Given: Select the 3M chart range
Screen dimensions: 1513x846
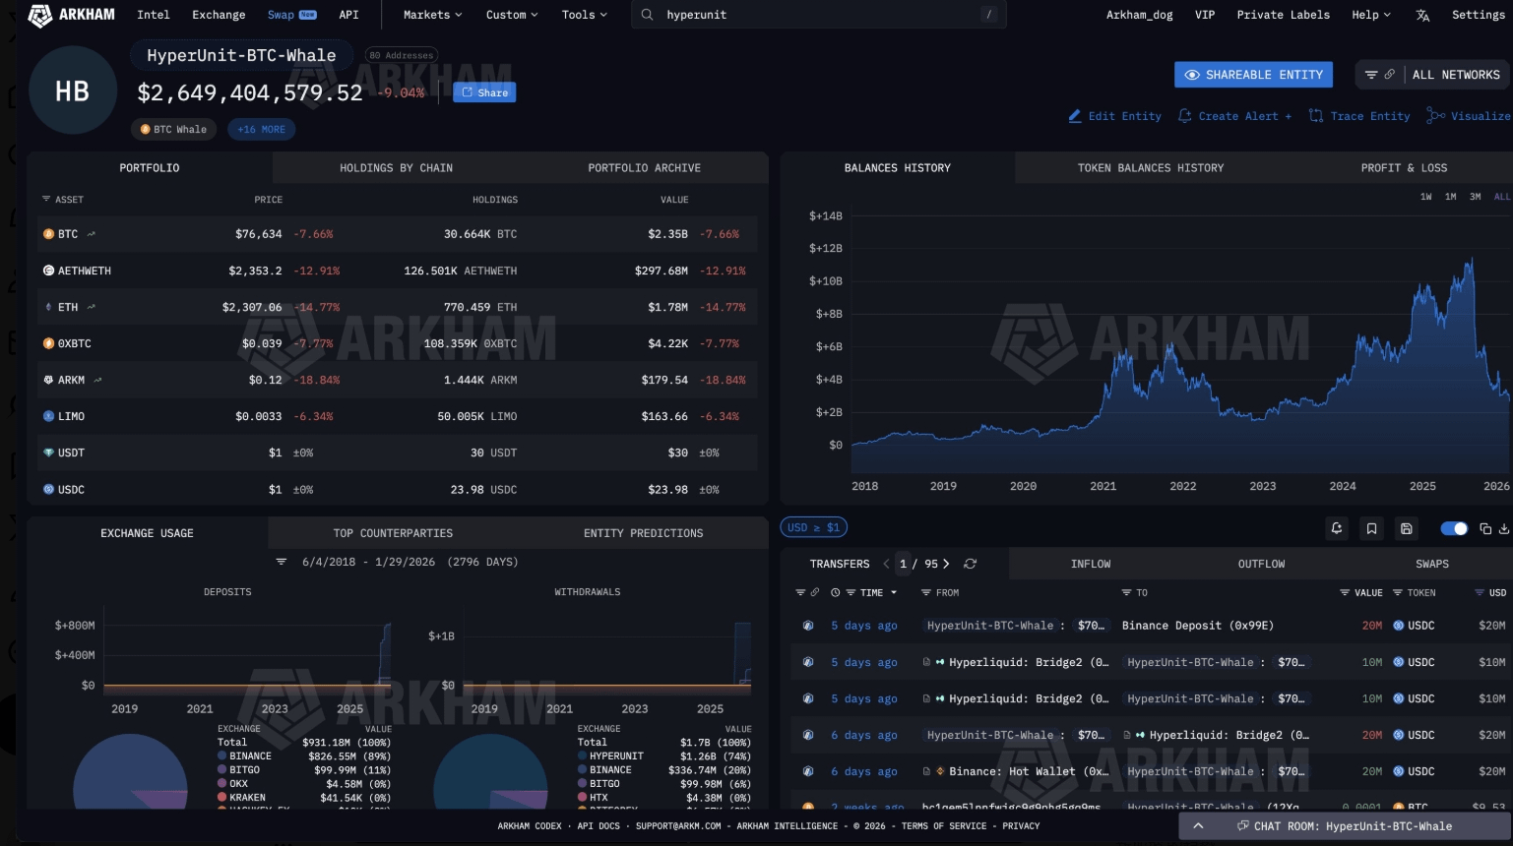Looking at the screenshot, I should click(x=1475, y=197).
